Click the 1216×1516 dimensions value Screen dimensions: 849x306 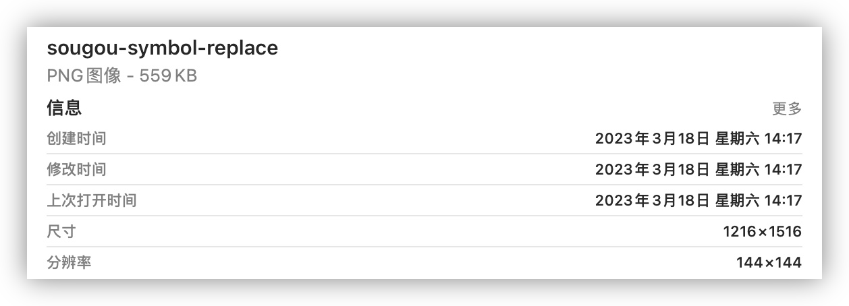[x=762, y=232]
